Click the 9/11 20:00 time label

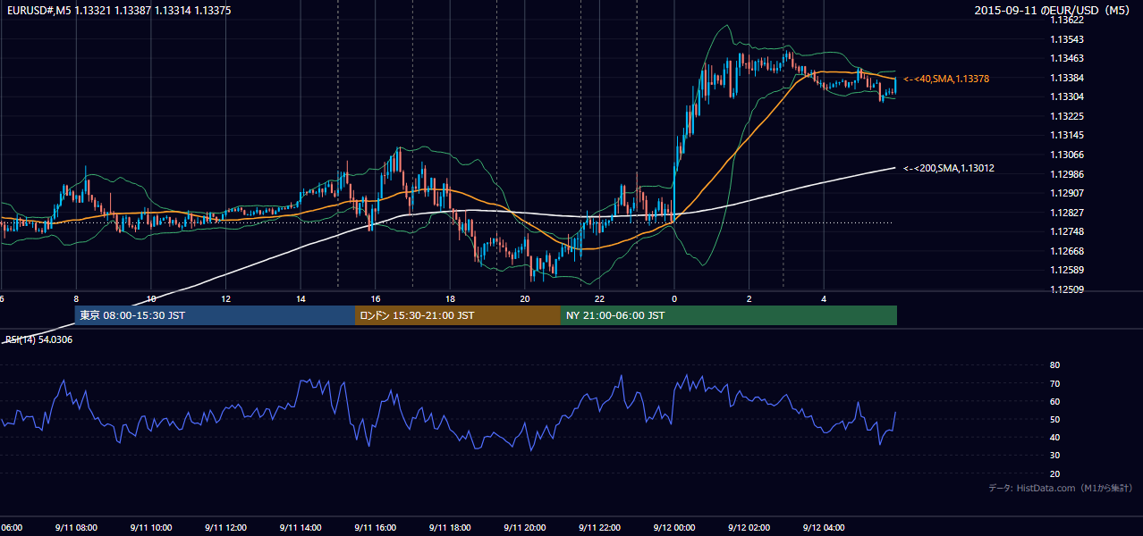(525, 527)
